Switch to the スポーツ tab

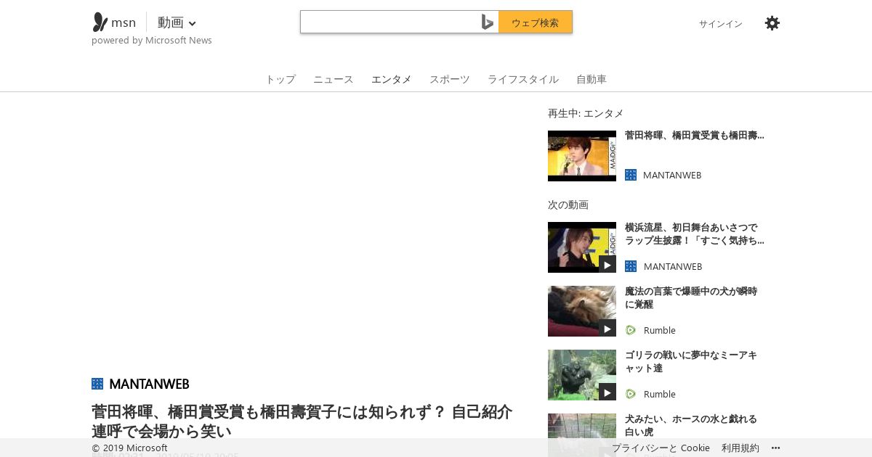450,79
